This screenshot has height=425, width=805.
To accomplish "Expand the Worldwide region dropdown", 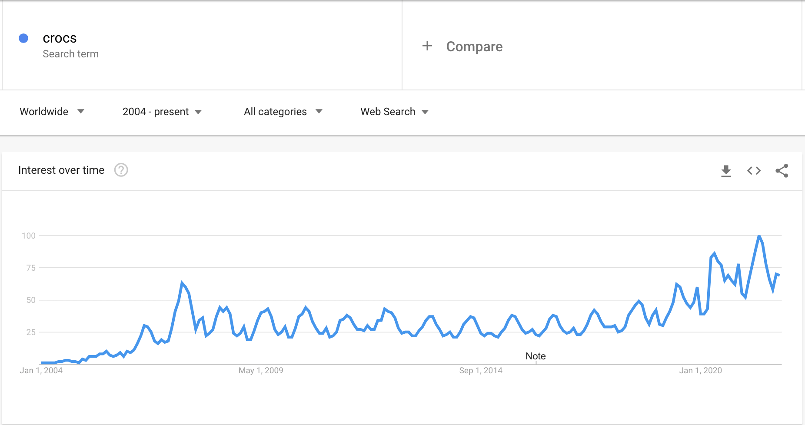I will pyautogui.click(x=52, y=112).
